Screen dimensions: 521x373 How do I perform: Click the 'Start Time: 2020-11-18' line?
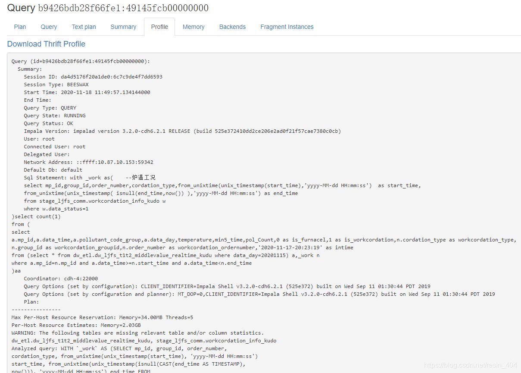tap(87, 92)
